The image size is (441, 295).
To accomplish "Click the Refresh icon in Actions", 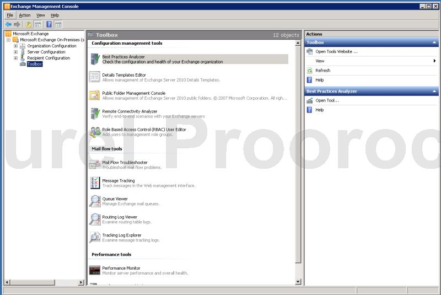I will pos(310,71).
